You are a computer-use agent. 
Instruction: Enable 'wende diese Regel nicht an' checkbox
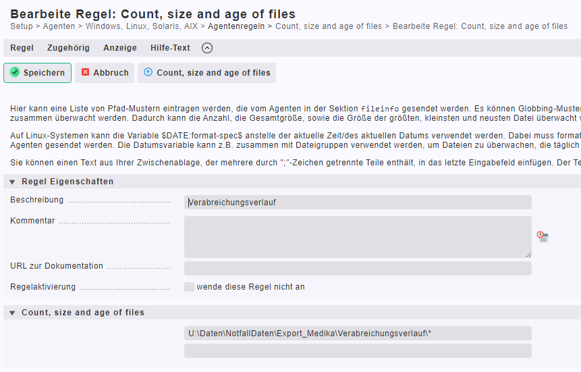tap(189, 287)
